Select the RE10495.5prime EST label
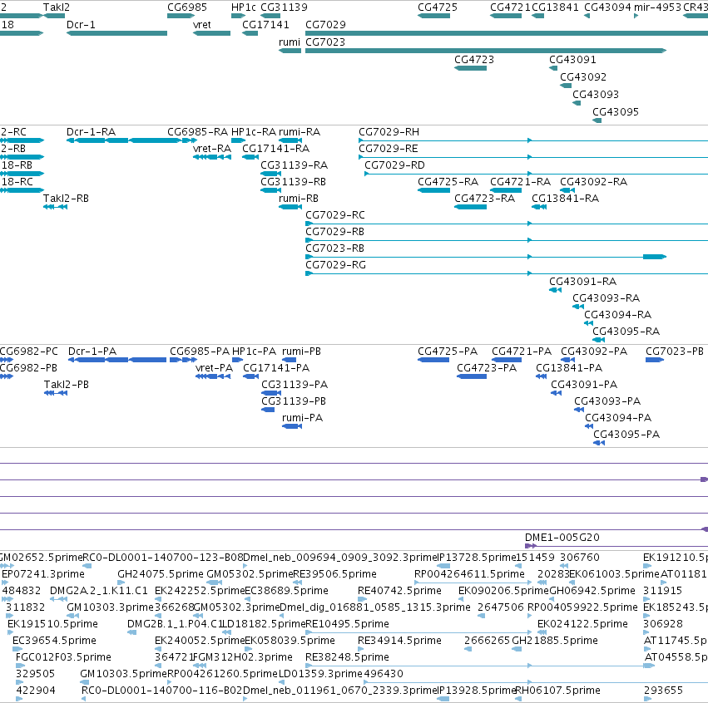This screenshot has width=708, height=703. click(347, 624)
